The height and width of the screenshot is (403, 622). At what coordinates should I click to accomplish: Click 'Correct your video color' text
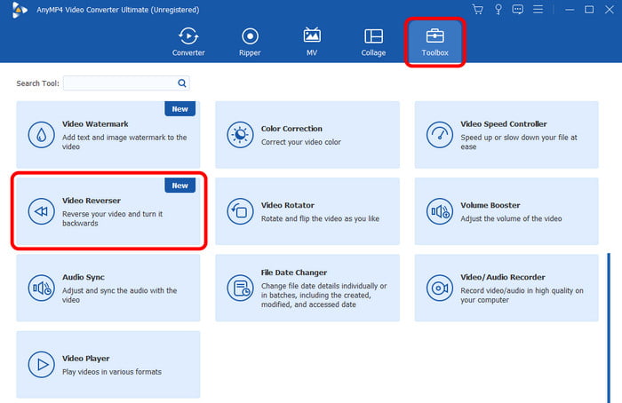(x=300, y=142)
